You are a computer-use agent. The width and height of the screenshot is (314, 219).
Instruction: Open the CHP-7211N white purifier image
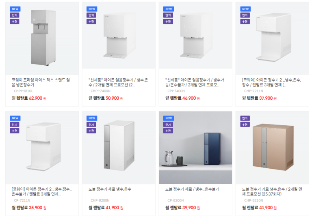[272, 39]
